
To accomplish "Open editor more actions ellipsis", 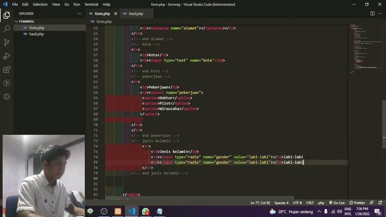I will pyautogui.click(x=380, y=13).
